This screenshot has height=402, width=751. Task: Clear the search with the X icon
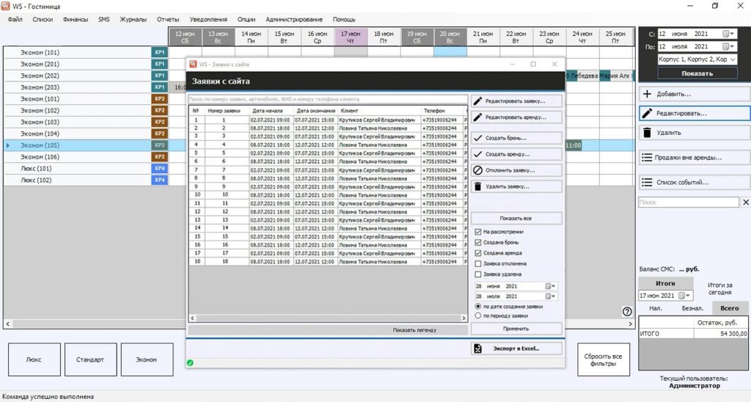click(746, 202)
